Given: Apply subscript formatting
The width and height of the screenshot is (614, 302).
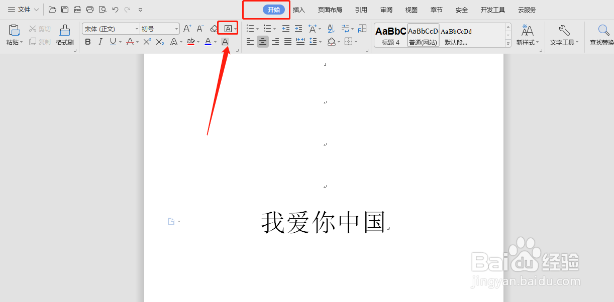Looking at the screenshot, I should tap(161, 42).
